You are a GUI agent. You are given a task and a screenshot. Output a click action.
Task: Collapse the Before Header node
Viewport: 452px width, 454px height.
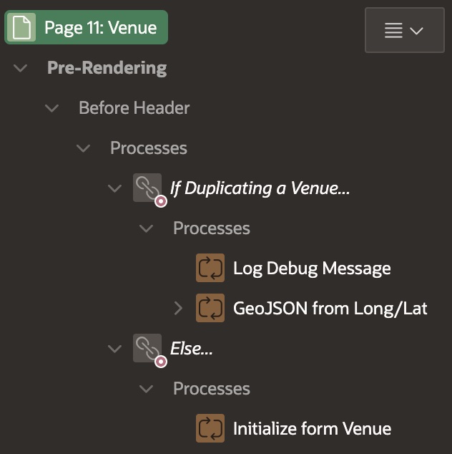[52, 108]
